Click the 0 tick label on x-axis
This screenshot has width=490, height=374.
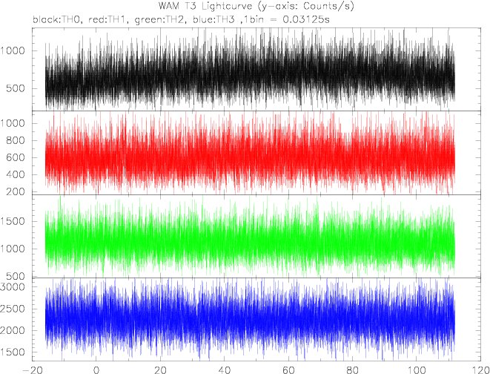click(96, 370)
